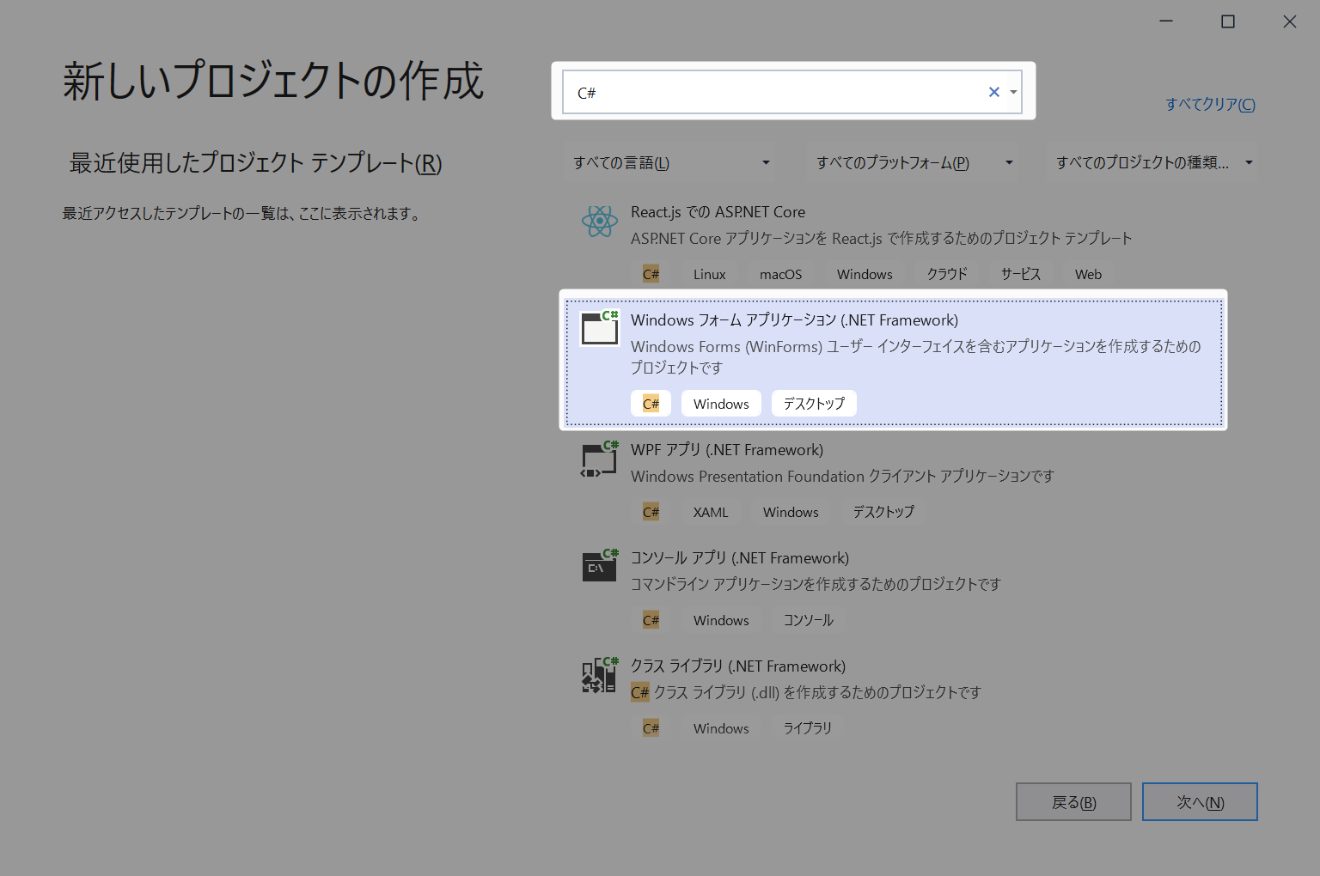Image resolution: width=1320 pixels, height=876 pixels.
Task: Select the WPF アプリ (.NET Framework) template
Action: [894, 481]
